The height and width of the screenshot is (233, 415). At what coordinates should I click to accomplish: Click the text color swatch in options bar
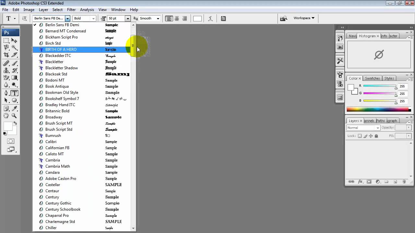[x=197, y=18]
